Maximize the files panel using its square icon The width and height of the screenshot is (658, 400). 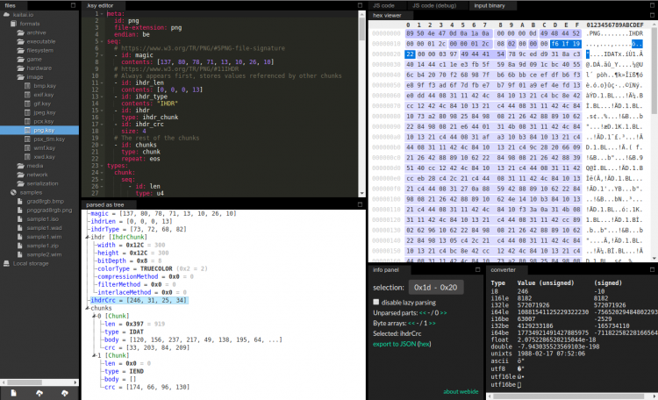pos(75,5)
